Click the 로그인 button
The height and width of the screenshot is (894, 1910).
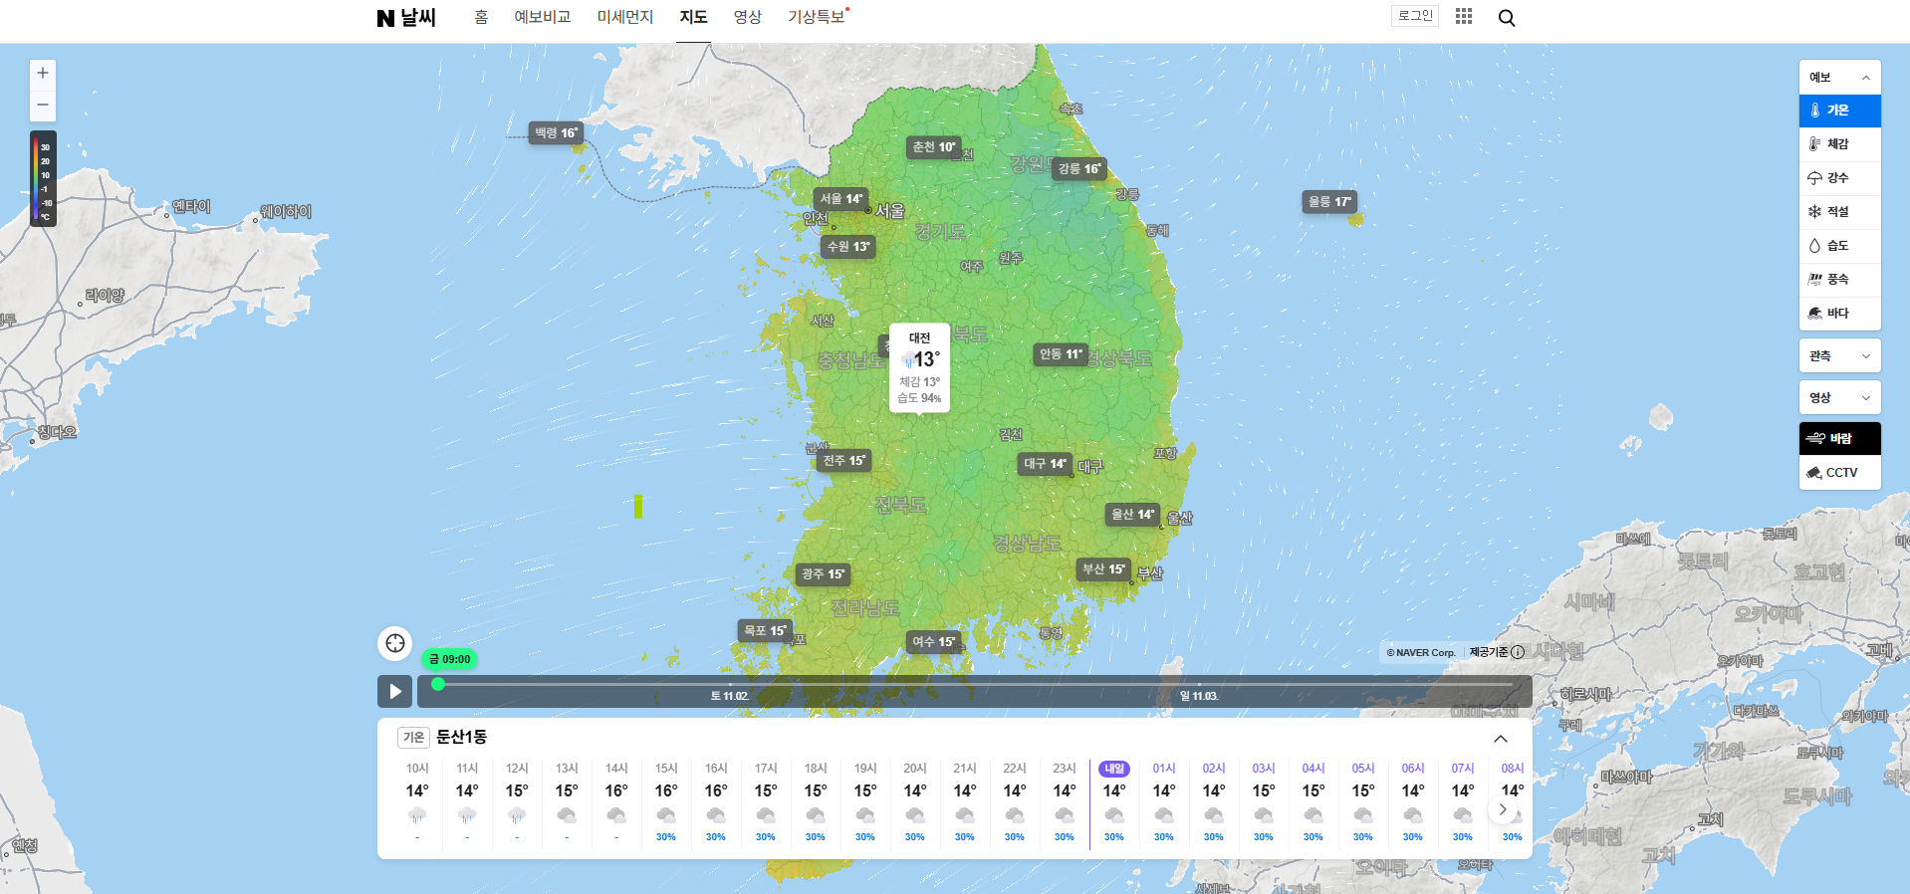coord(1414,16)
